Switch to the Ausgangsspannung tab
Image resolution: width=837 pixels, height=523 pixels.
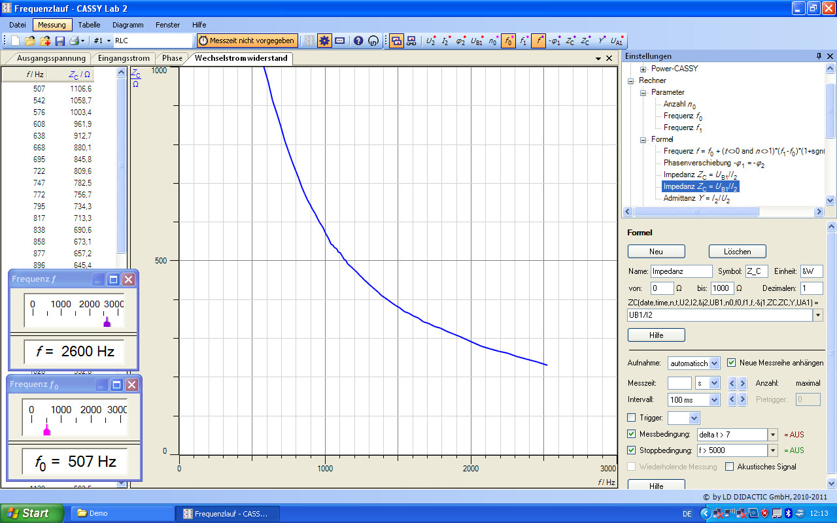click(51, 58)
